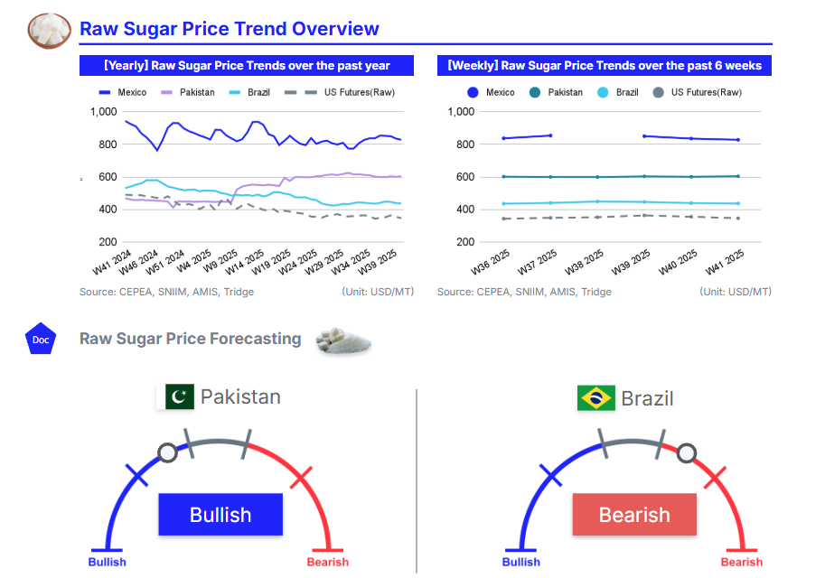Click the blue Doc pentagon icon
The height and width of the screenshot is (578, 825).
[41, 340]
